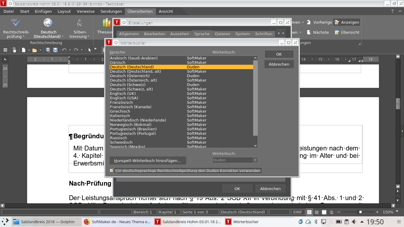Expand the Silbentrennung dropdown arrow
Image resolution: width=404 pixels, height=227 pixels.
point(88,37)
